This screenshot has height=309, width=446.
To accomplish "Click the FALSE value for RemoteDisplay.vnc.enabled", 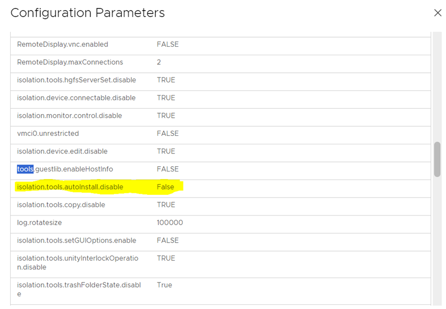I will [x=167, y=45].
